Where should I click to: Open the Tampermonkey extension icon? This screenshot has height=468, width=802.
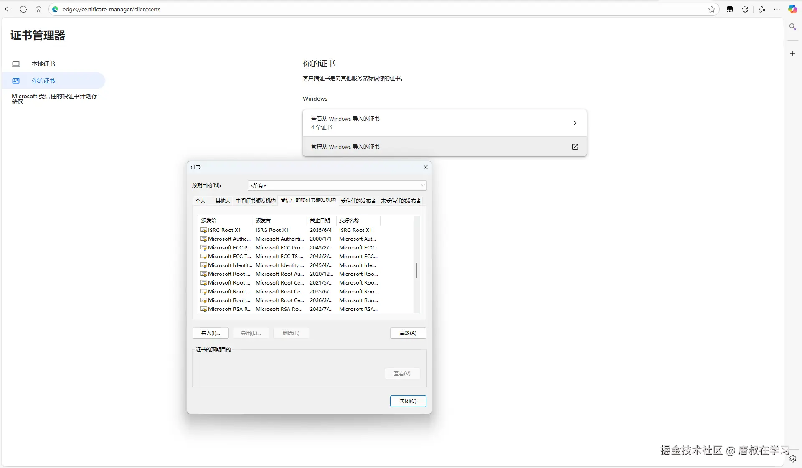pos(730,9)
